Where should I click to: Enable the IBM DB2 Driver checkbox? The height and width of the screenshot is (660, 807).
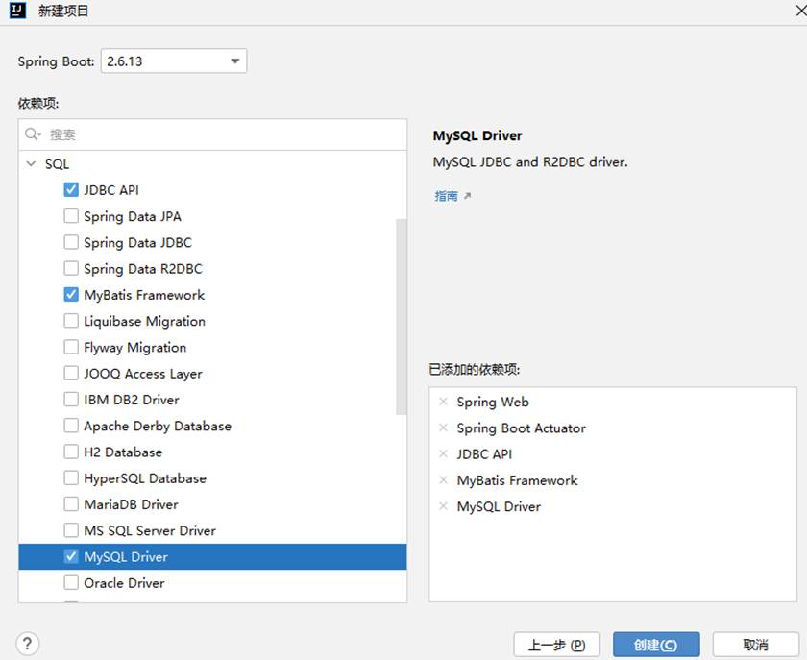click(71, 400)
